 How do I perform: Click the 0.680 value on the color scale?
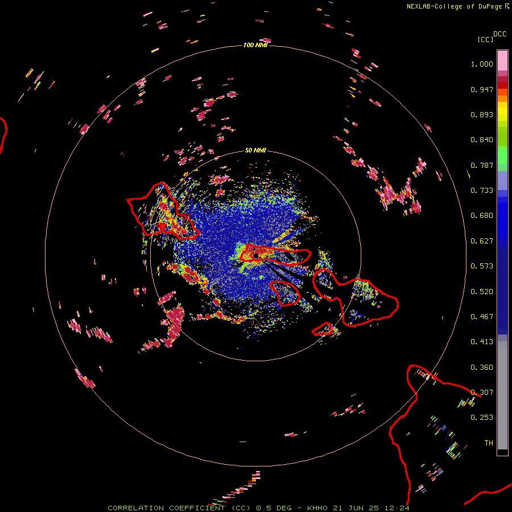click(482, 216)
